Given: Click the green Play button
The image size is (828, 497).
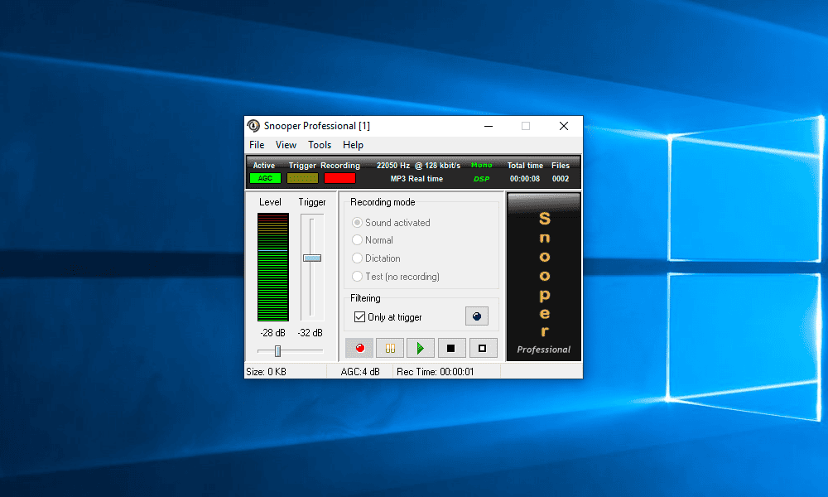Looking at the screenshot, I should pos(421,348).
